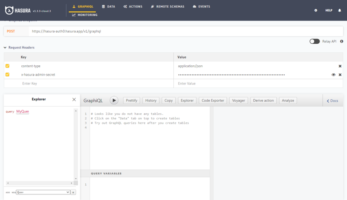Open the Actions tab
This screenshot has height=200, width=347.
133,7
